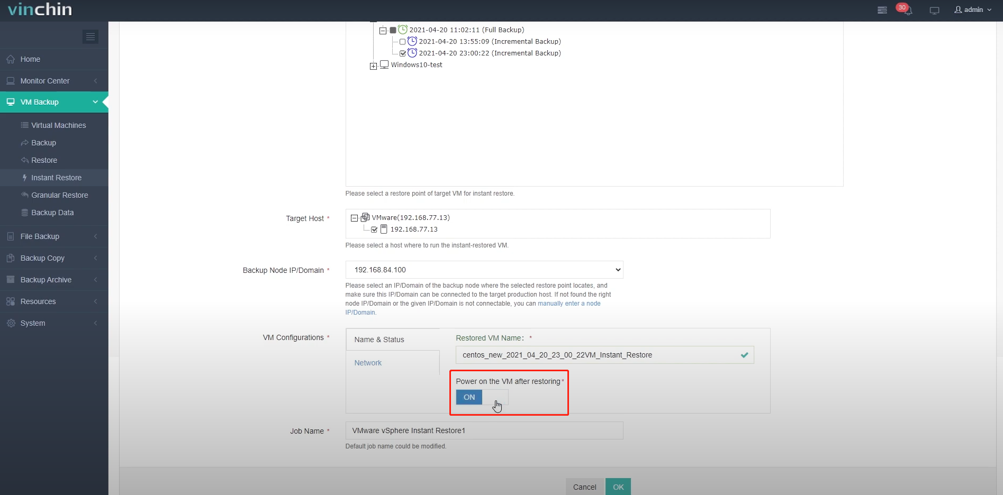Confirm with the OK button
1003x495 pixels.
point(618,487)
